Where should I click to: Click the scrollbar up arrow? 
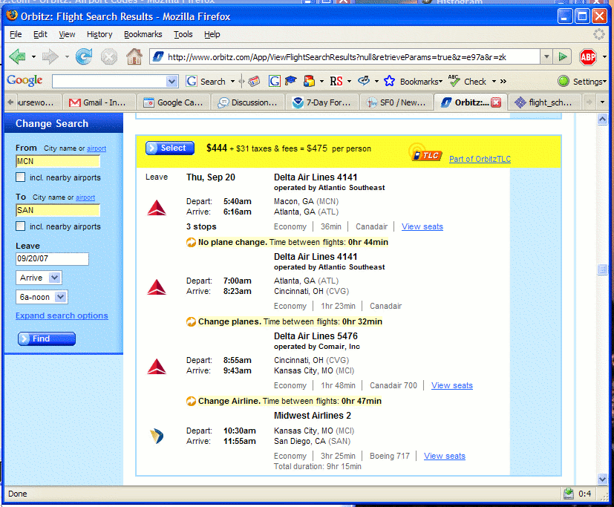click(602, 120)
